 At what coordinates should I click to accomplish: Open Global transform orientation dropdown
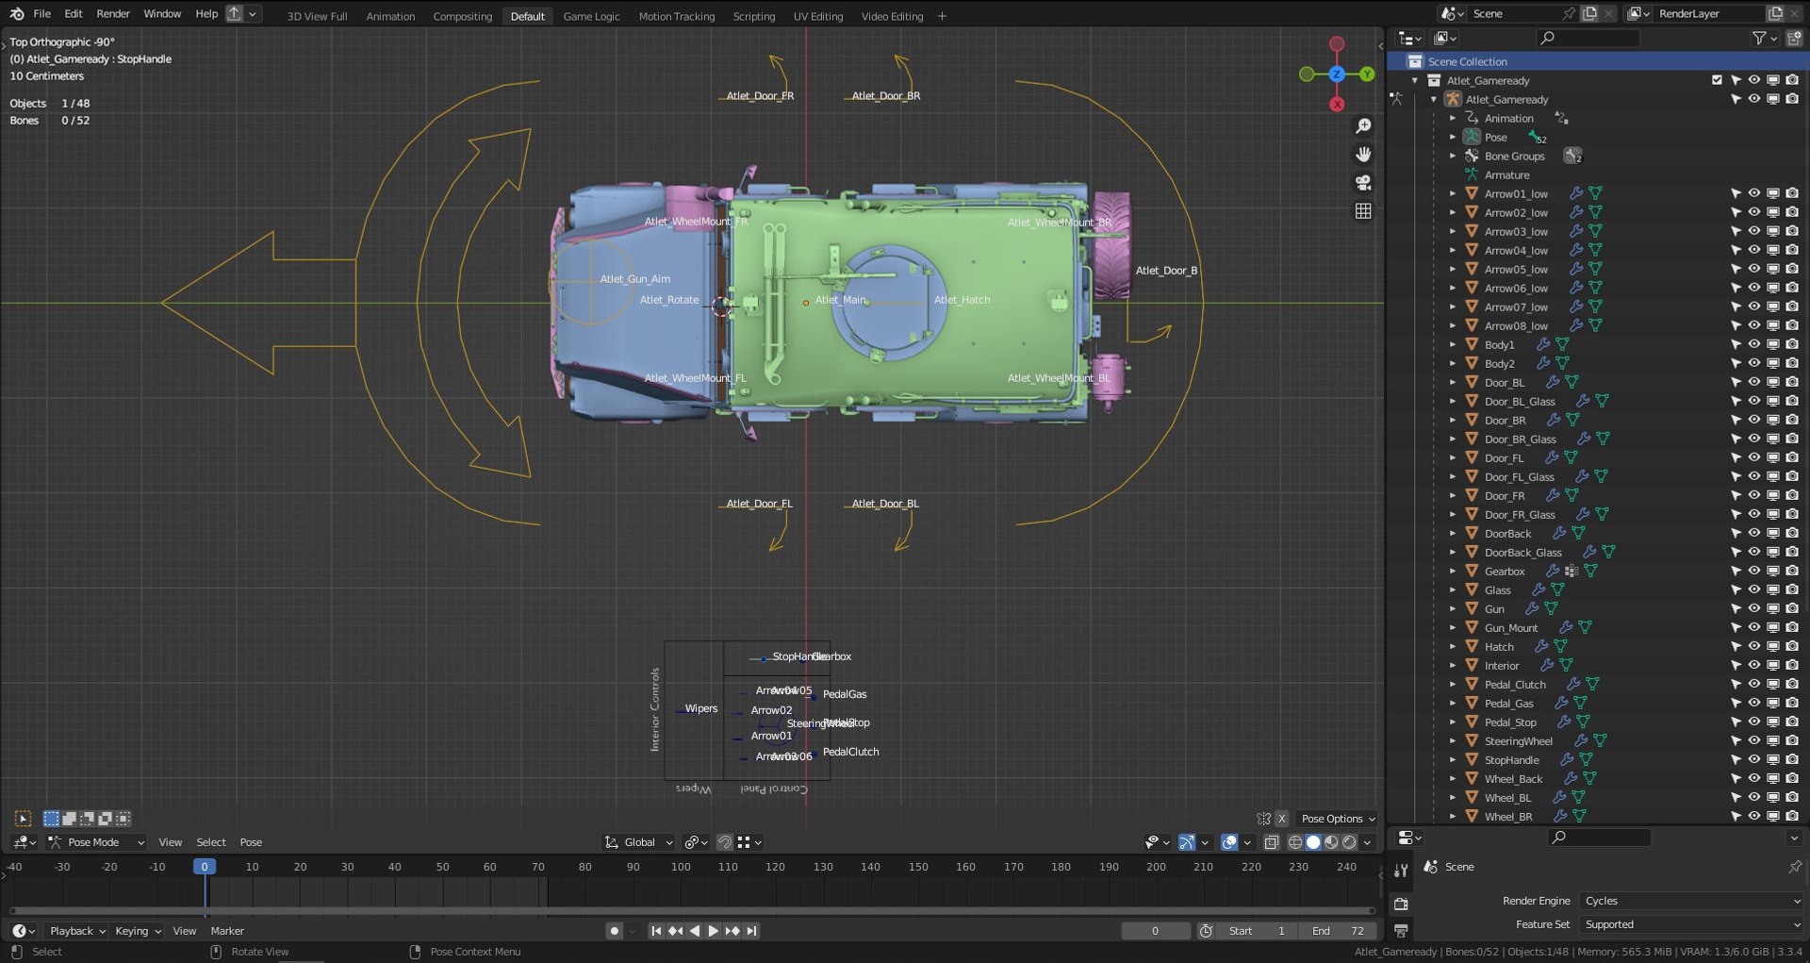click(x=639, y=842)
